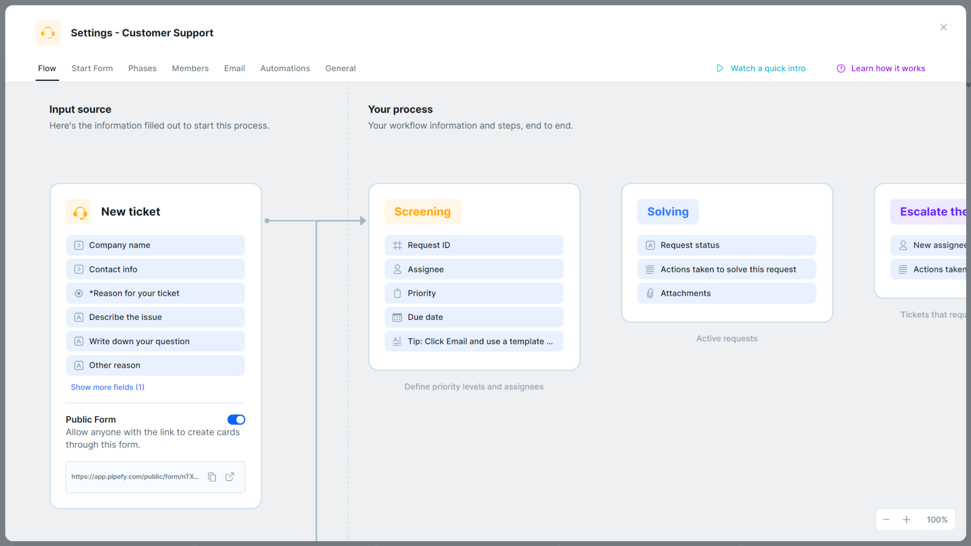Zoom in using the plus button
Image resolution: width=971 pixels, height=546 pixels.
point(907,519)
